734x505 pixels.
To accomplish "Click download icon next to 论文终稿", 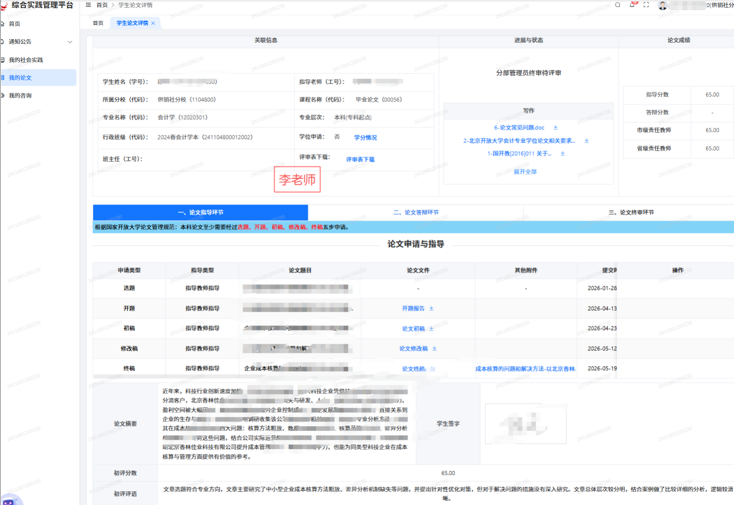I will [x=432, y=369].
